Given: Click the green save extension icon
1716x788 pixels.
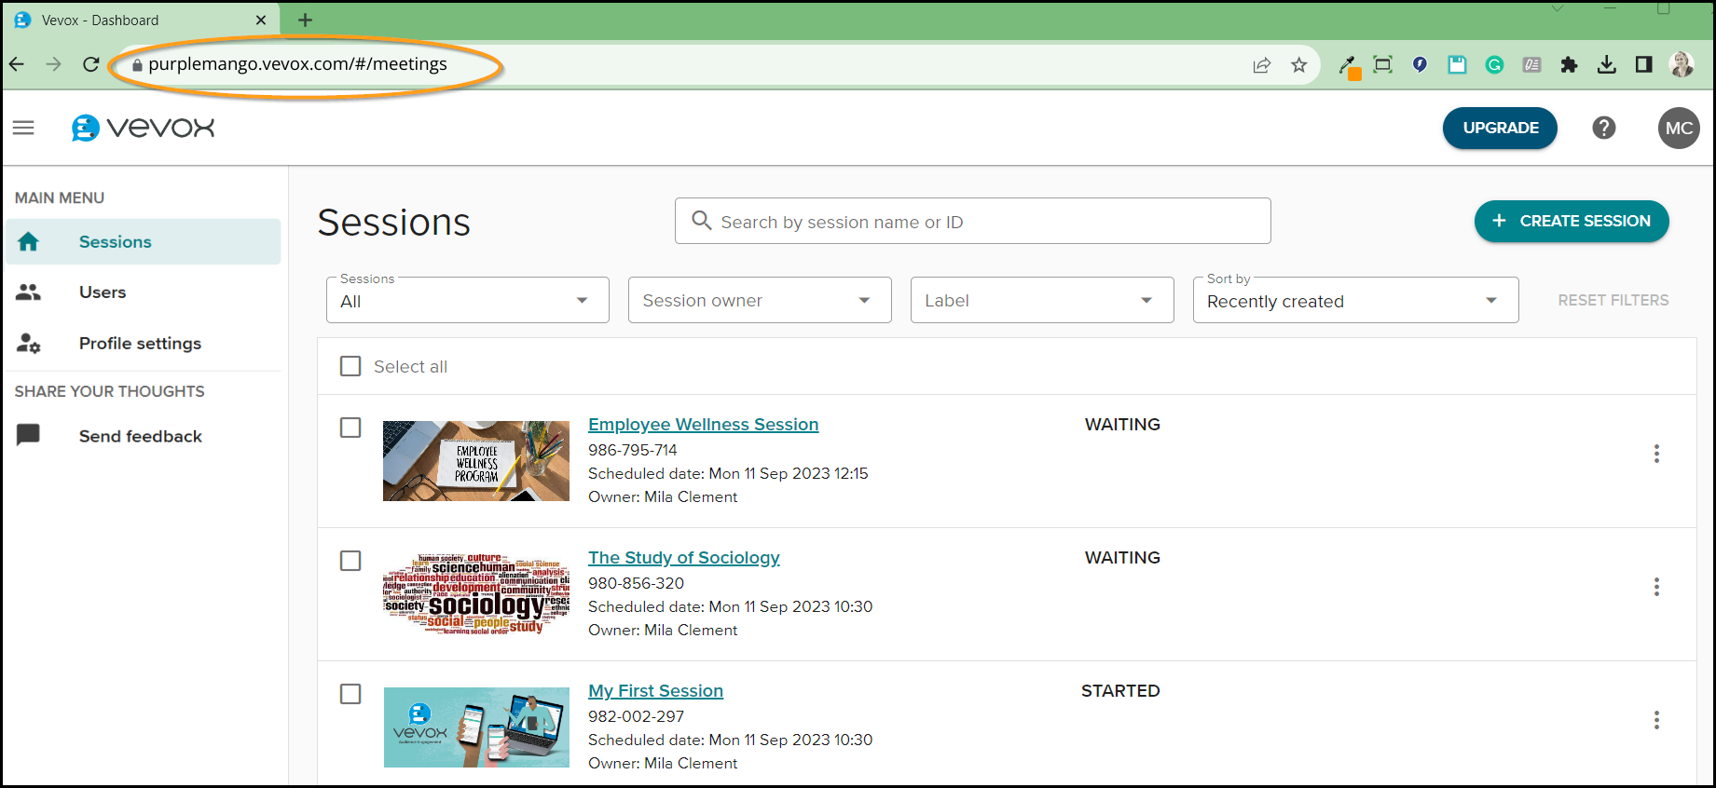Looking at the screenshot, I should point(1457,64).
